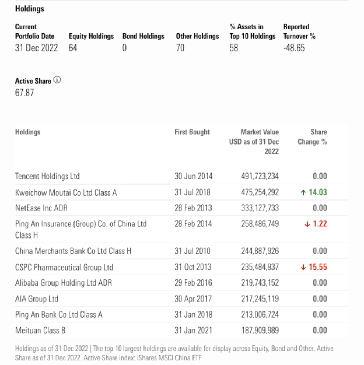364x365 pixels.
Task: Open Kweichow Moutai Co Ltd Class A
Action: click(x=66, y=192)
